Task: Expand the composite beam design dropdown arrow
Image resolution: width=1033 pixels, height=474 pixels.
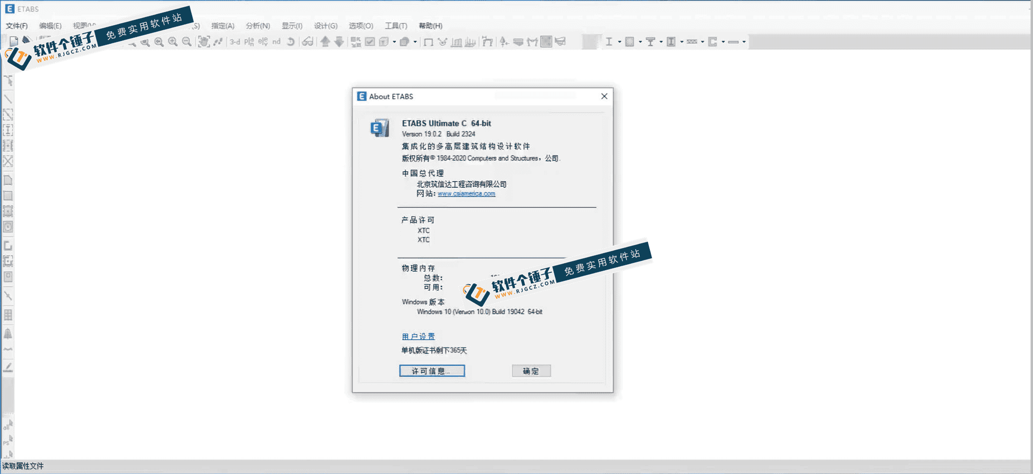Action: [x=661, y=42]
